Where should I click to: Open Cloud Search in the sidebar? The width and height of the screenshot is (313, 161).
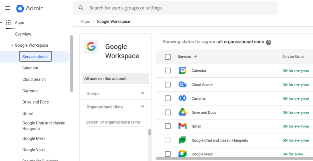(34, 79)
